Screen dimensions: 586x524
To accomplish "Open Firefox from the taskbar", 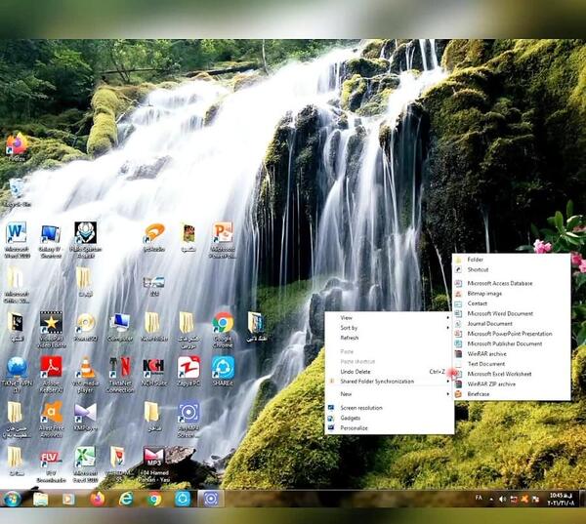I will [97, 499].
